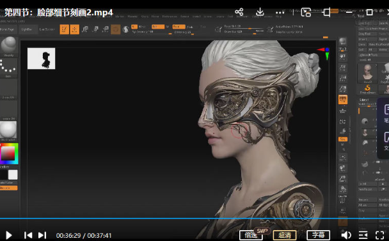Click the Live Boolean button

(47, 29)
